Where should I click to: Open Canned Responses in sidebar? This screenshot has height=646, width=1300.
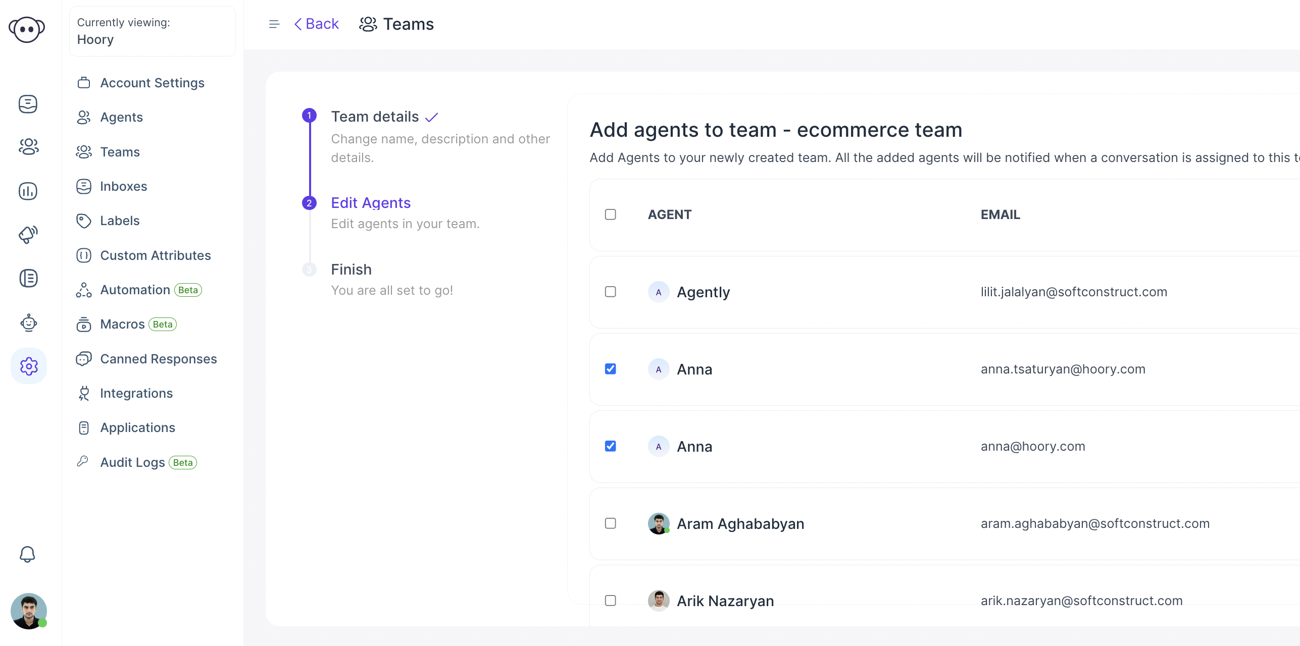[159, 358]
